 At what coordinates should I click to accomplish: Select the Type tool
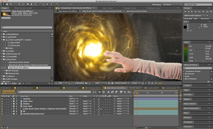[x=35, y=4]
